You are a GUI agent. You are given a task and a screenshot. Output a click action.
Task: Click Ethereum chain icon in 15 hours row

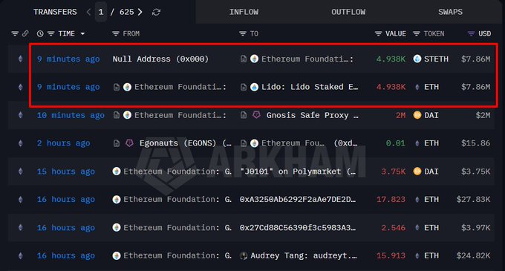click(x=20, y=172)
